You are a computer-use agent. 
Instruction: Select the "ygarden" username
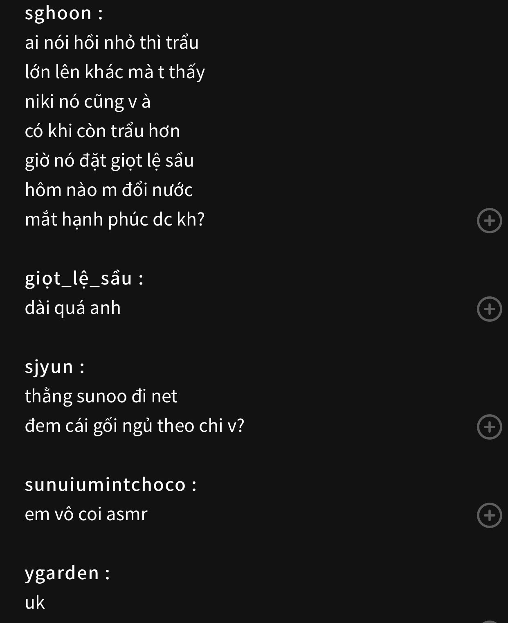(x=62, y=573)
